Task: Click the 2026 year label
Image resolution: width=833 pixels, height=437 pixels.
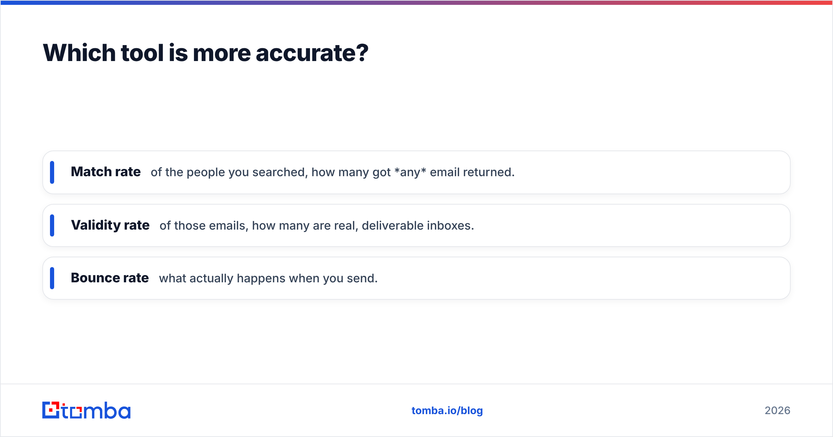Action: click(777, 411)
